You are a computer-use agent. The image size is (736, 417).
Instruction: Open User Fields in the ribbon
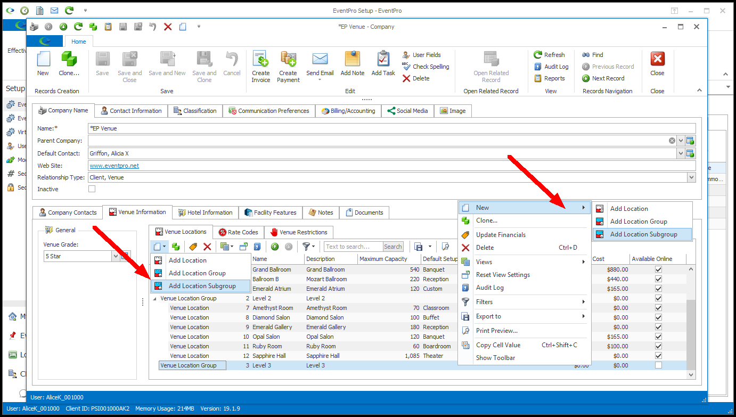click(421, 55)
